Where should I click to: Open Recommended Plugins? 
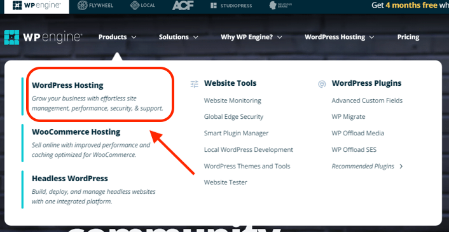pos(363,166)
